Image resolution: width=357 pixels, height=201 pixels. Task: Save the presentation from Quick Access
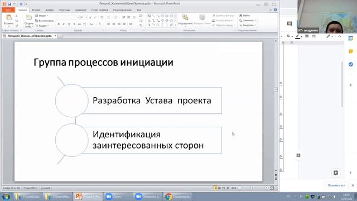point(9,4)
